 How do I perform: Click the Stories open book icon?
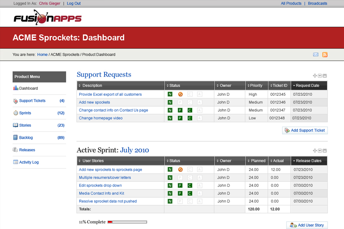point(15,125)
